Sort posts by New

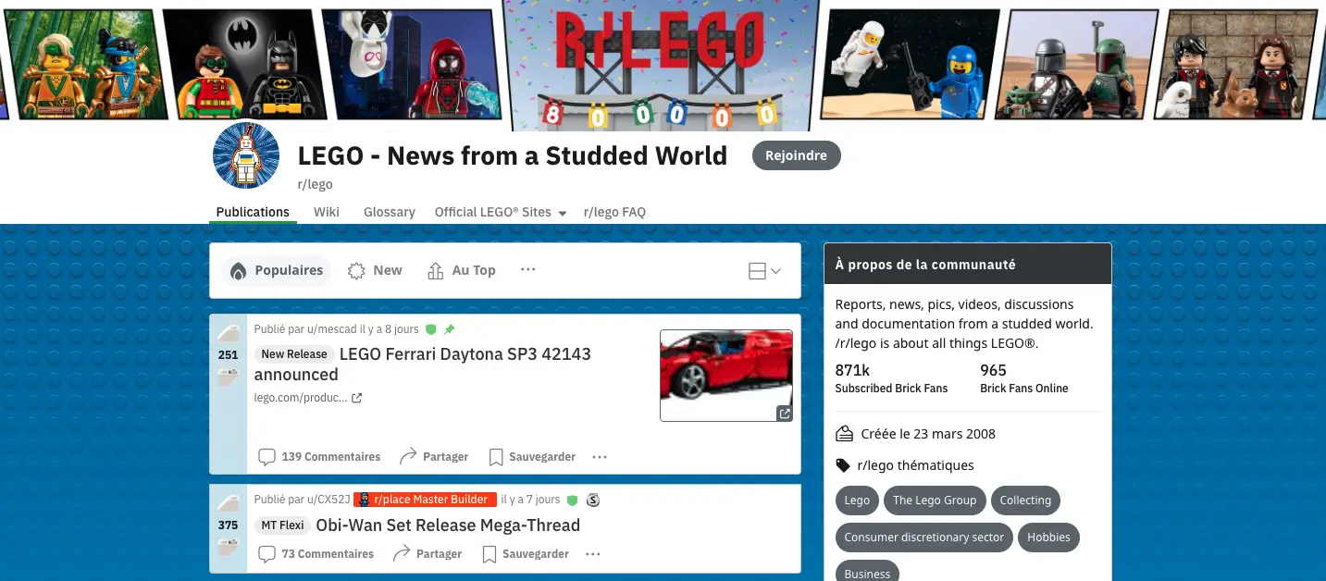[x=375, y=271]
